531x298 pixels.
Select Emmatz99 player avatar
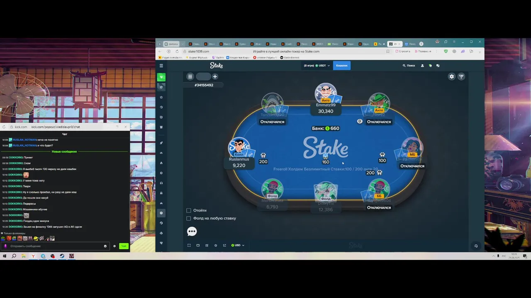pyautogui.click(x=326, y=93)
